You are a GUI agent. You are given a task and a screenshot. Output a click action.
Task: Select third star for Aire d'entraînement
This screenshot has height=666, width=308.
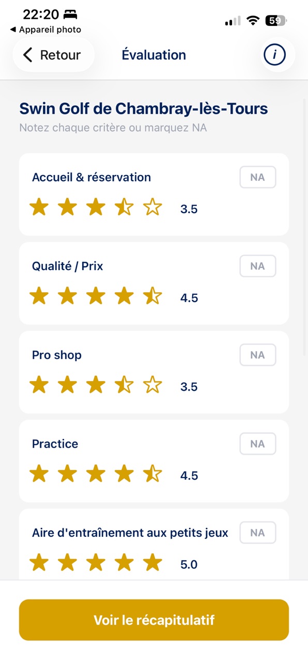96,563
